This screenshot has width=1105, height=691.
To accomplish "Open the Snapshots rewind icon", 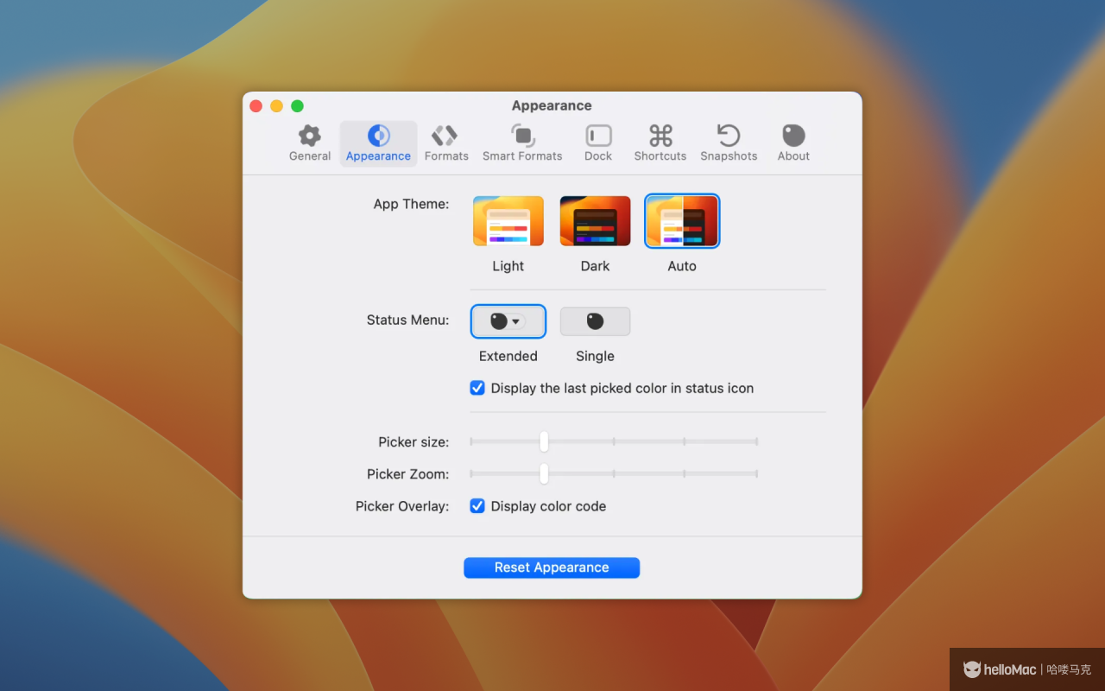I will coord(729,136).
